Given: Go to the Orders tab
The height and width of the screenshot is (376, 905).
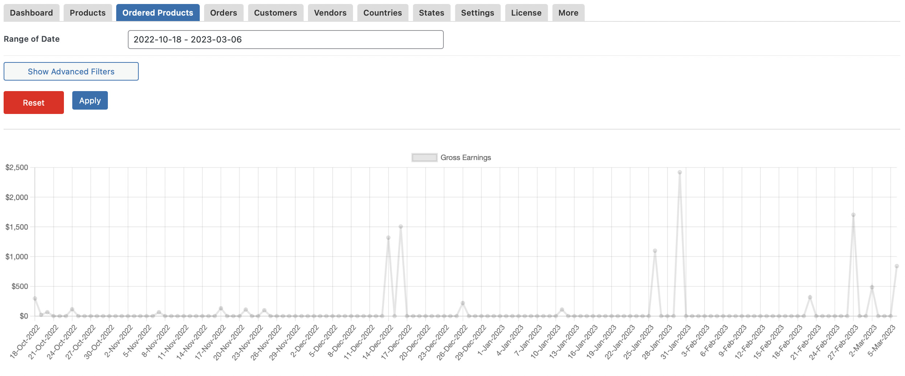Looking at the screenshot, I should [223, 13].
